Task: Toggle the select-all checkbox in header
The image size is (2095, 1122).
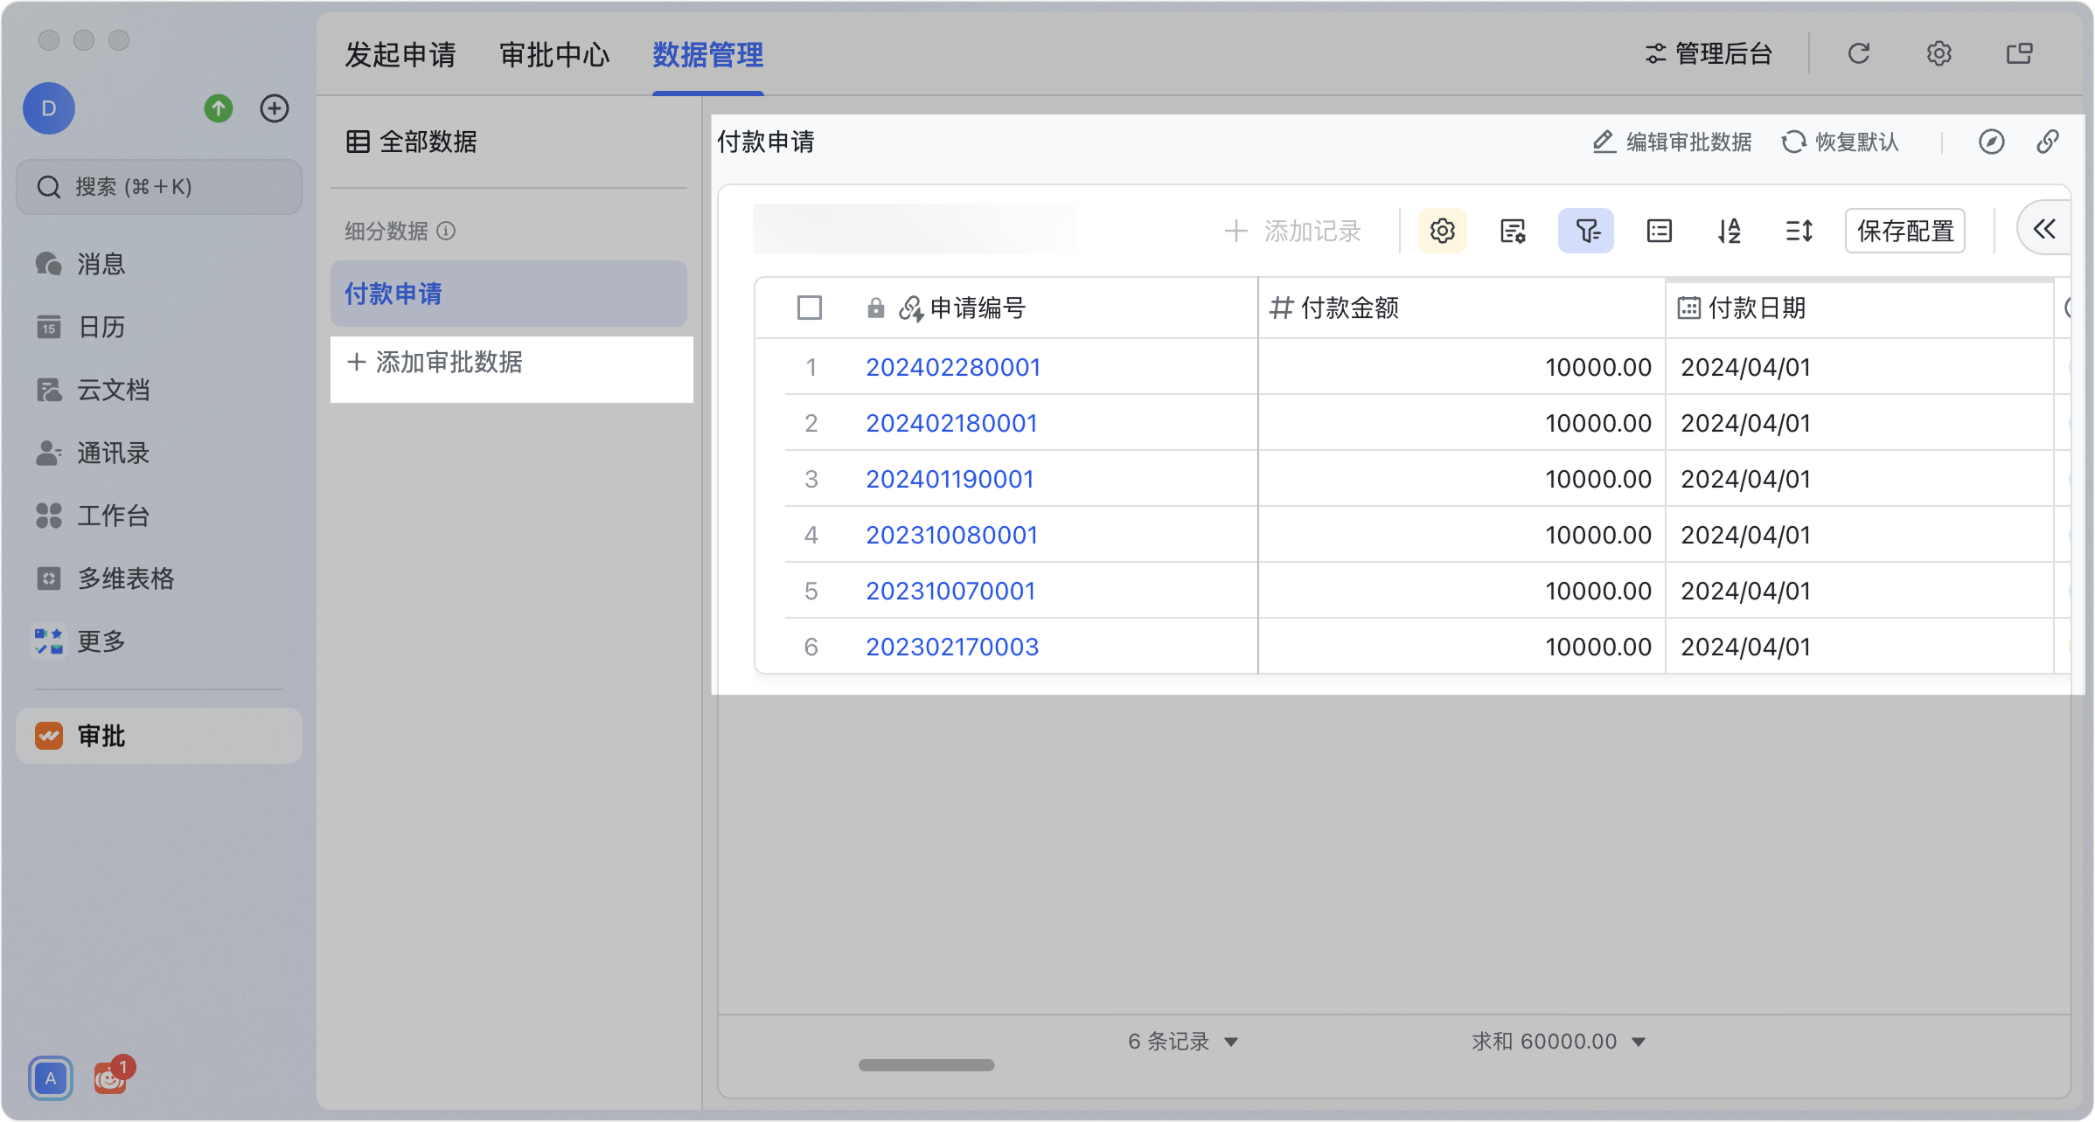Action: click(x=810, y=308)
